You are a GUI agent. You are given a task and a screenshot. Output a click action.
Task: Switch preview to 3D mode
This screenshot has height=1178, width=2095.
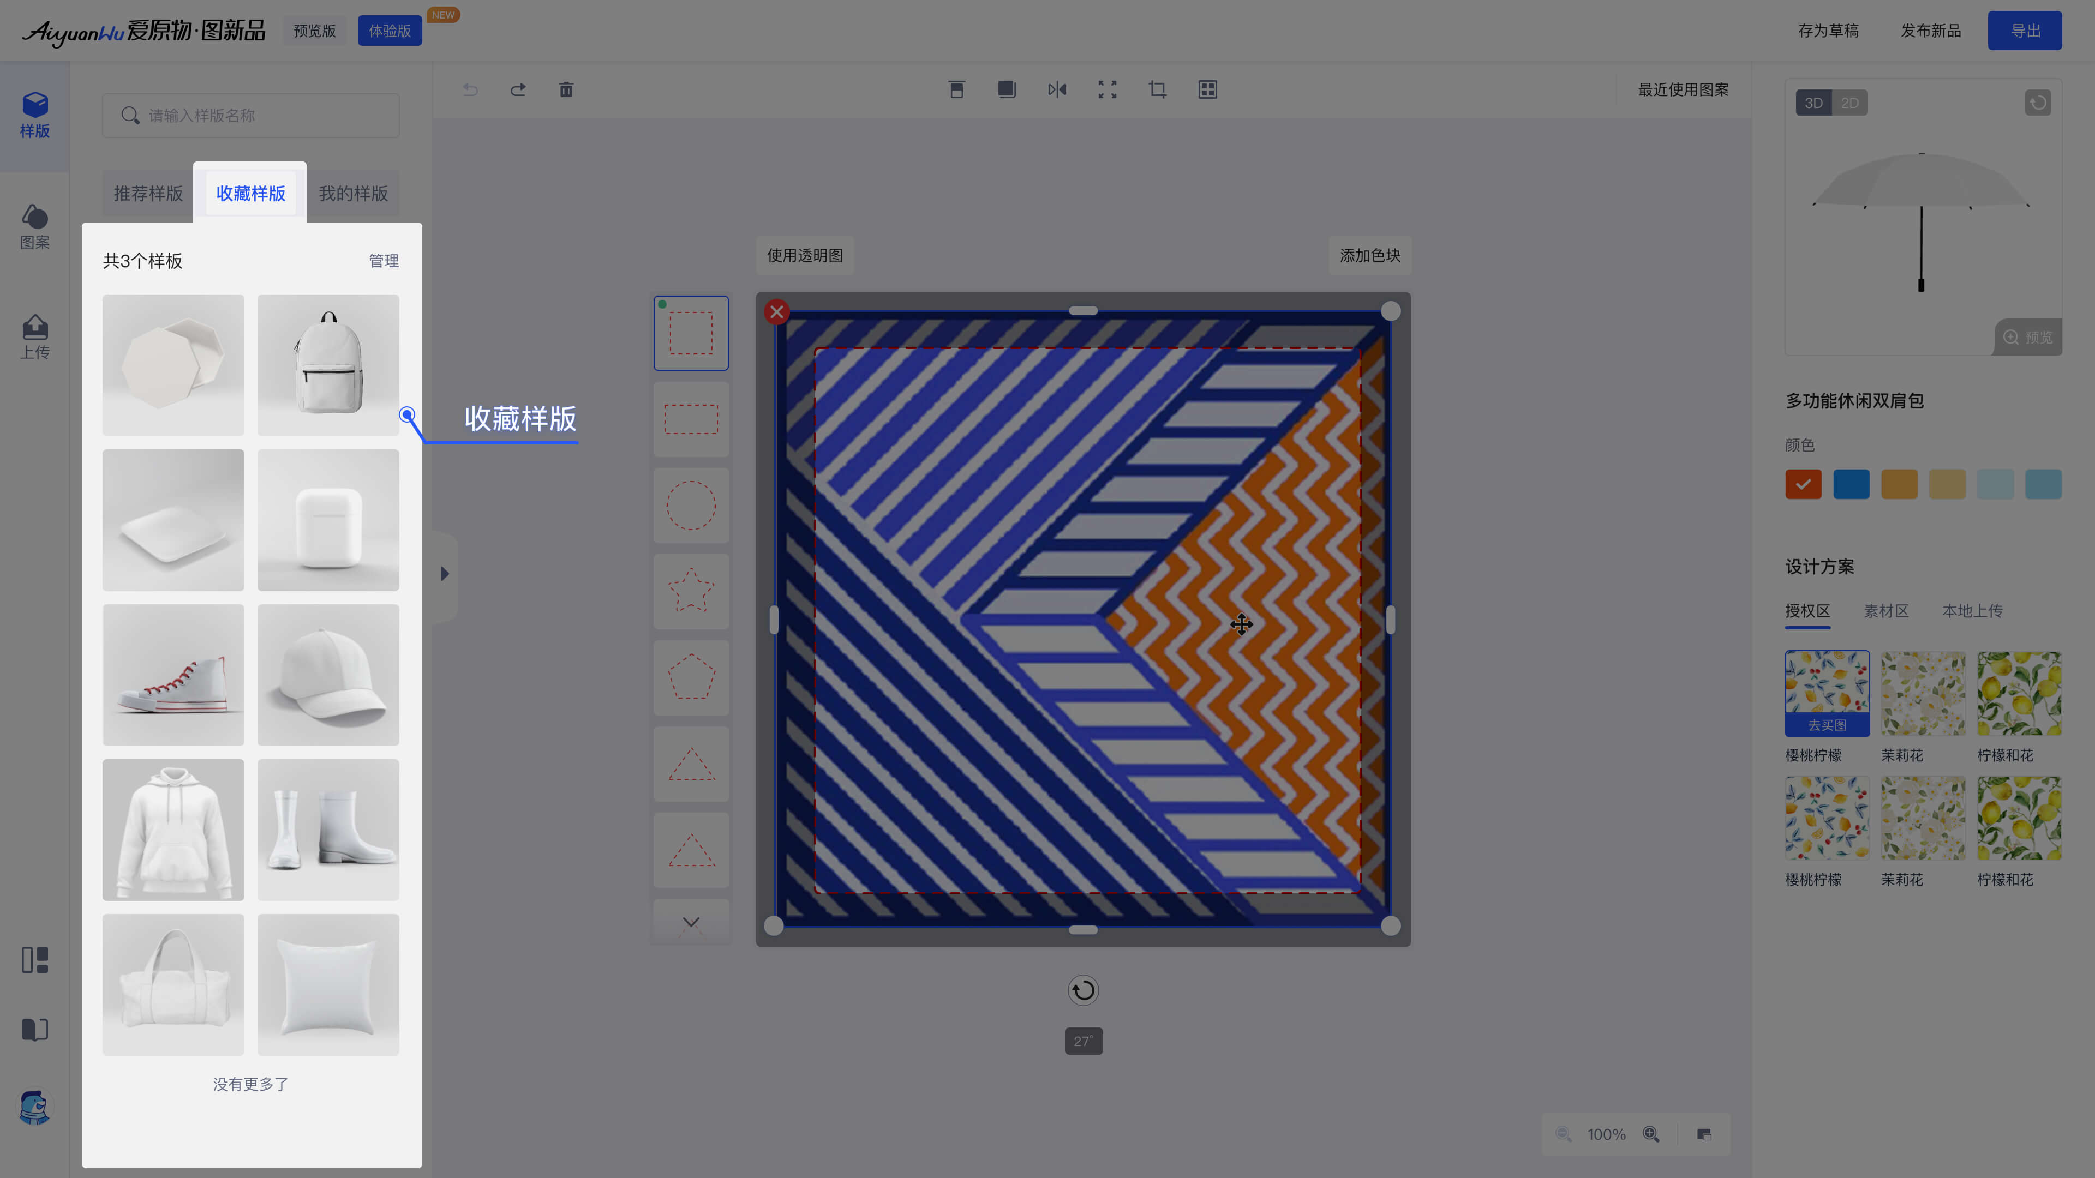click(1813, 103)
